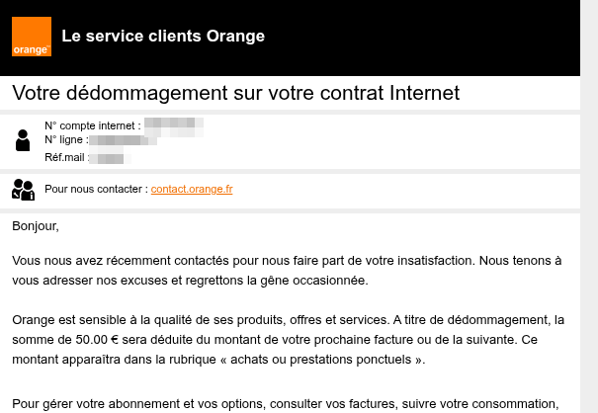The width and height of the screenshot is (598, 413).
Task: Click the "Bonjour," greeting line
Action: pyautogui.click(x=36, y=226)
